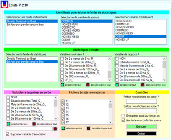Click the Eclats application logo icon
Screen dimensions: 172x140
point(5,5)
